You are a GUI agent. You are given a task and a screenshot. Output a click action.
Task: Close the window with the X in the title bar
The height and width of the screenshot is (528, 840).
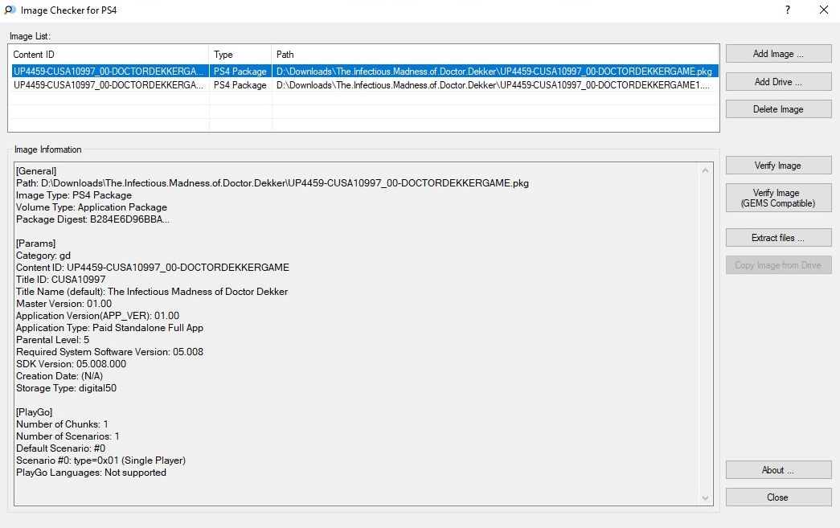click(x=824, y=10)
